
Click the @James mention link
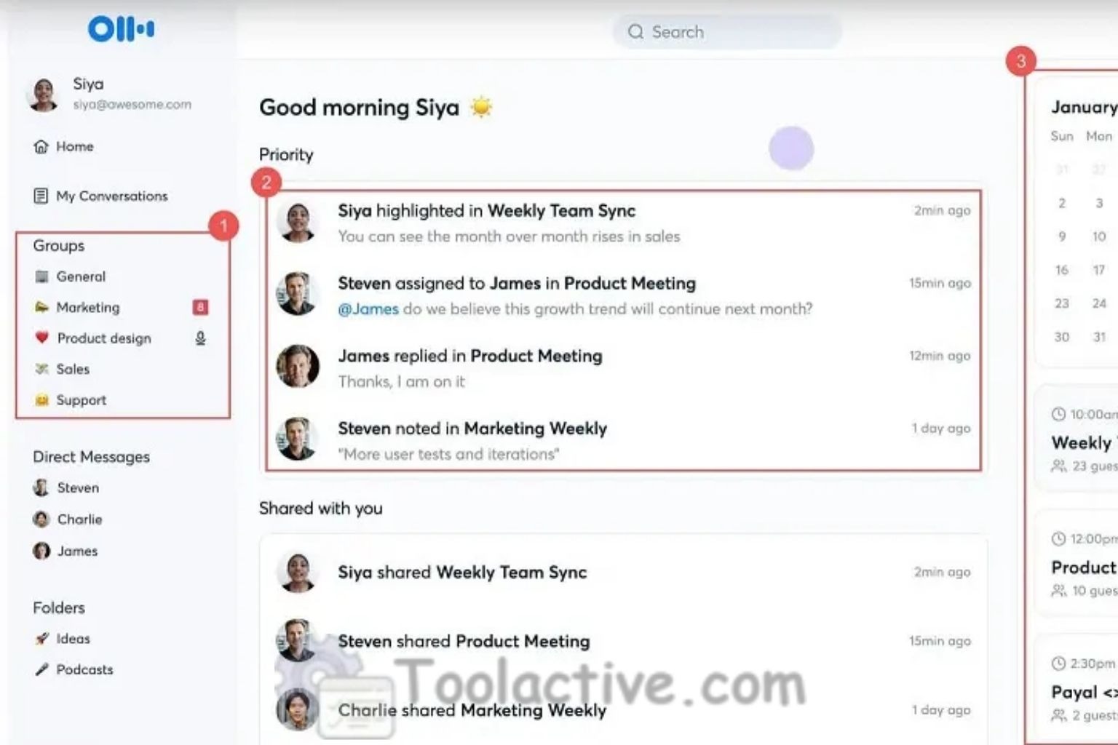point(368,308)
